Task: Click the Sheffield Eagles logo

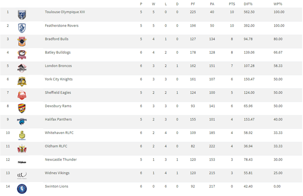Action: tap(22, 95)
